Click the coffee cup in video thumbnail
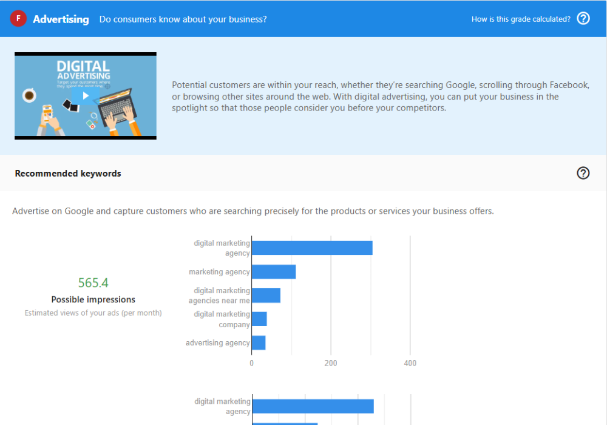 click(x=29, y=95)
